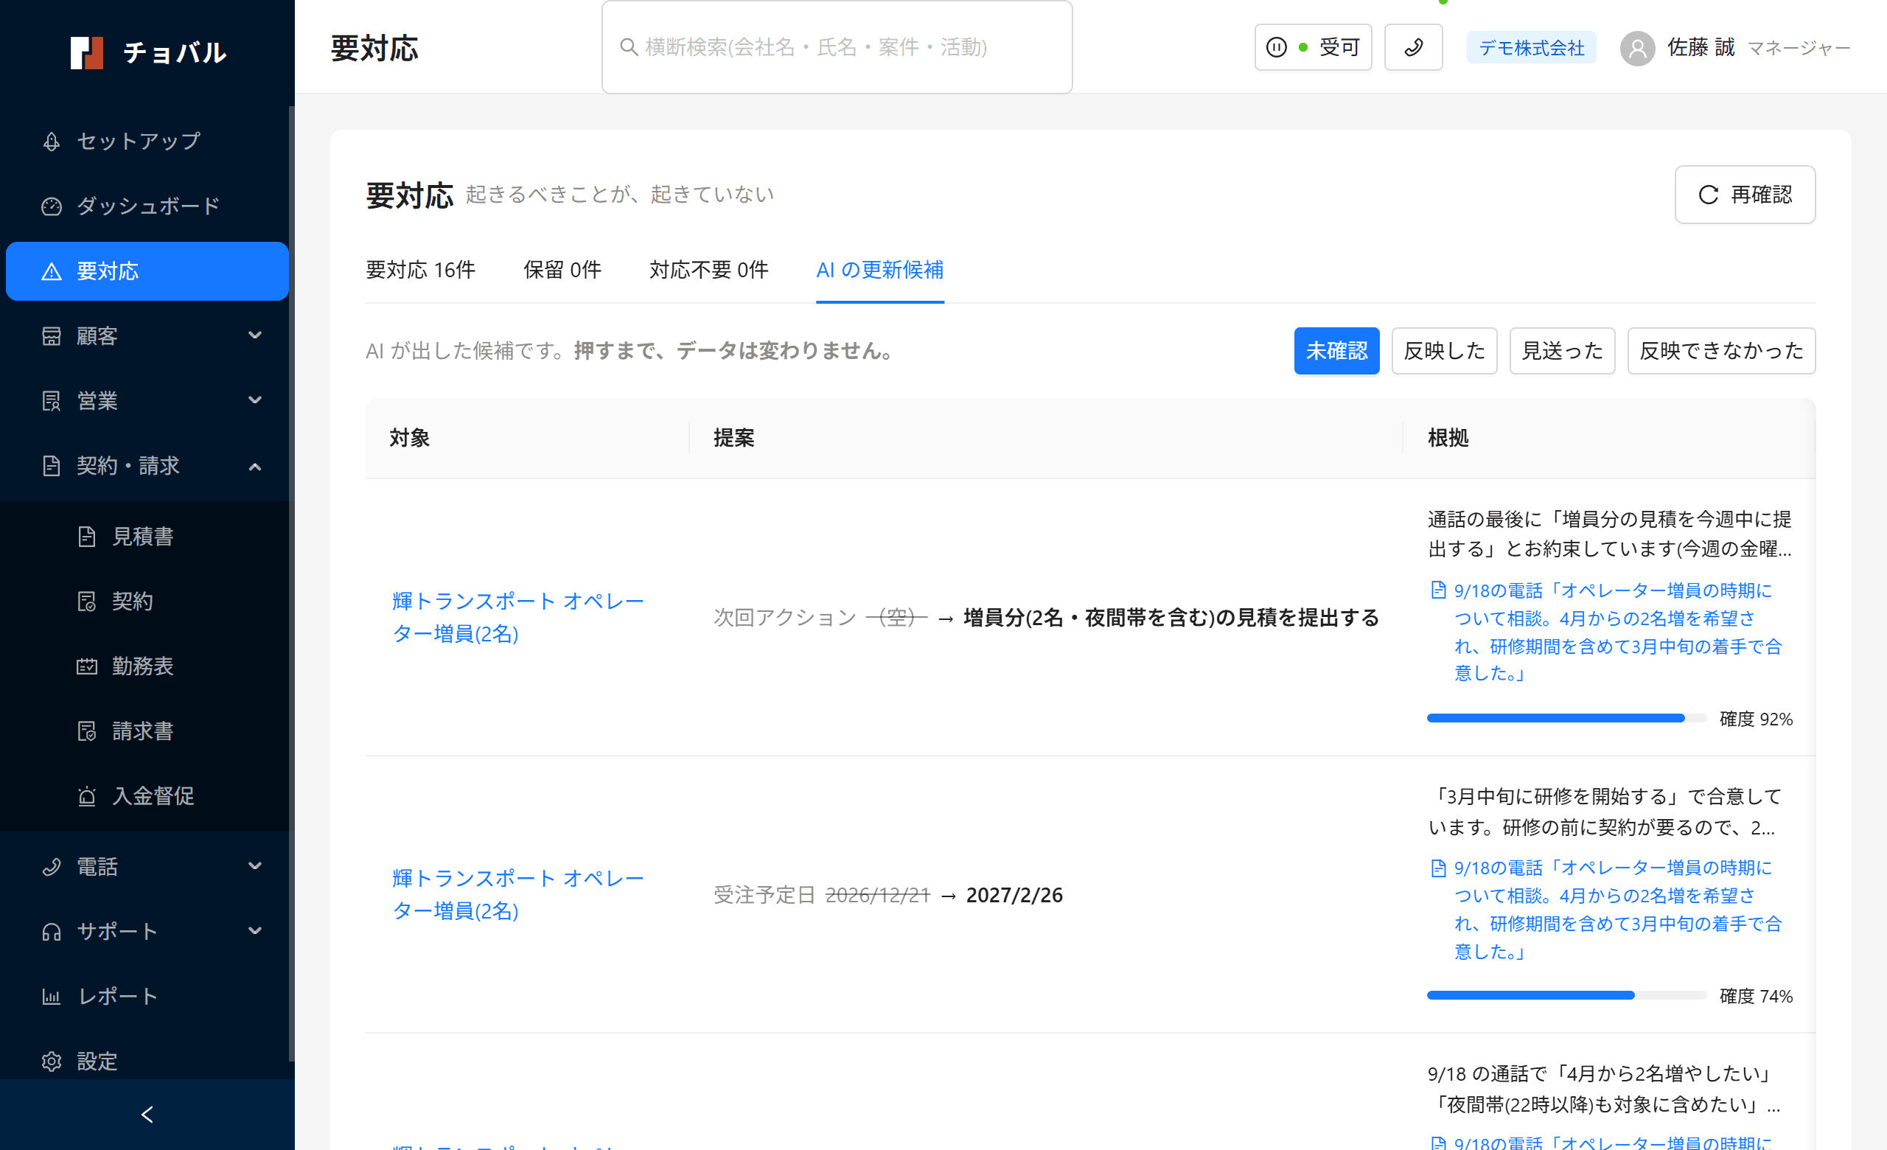This screenshot has height=1150, width=1887.
Task: Switch to the 対応不要 0件 tab
Action: coord(708,271)
